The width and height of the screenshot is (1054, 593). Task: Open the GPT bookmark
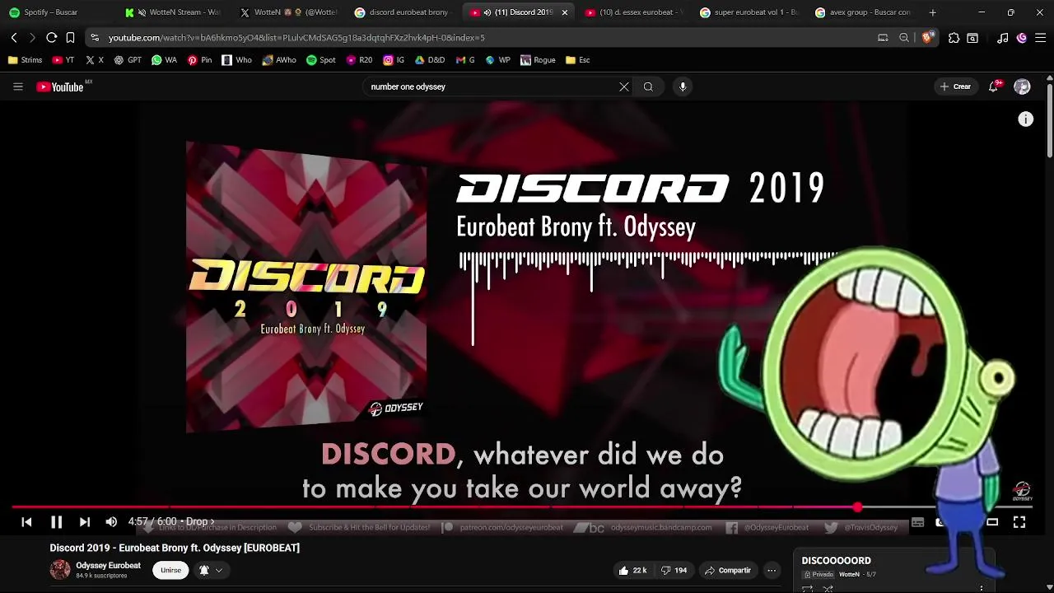[x=128, y=60]
